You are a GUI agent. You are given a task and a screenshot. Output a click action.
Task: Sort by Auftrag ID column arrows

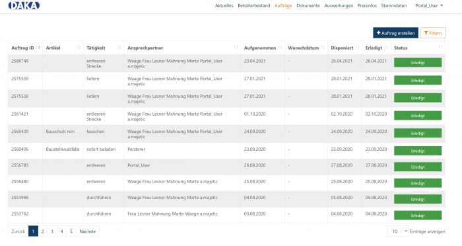[38, 48]
